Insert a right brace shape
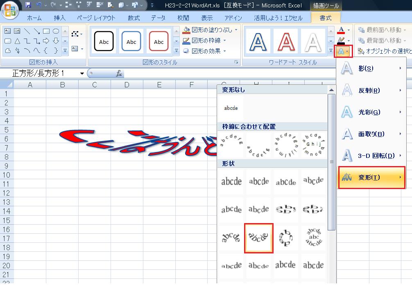Viewport: 412px width, 285px height. click(56, 50)
